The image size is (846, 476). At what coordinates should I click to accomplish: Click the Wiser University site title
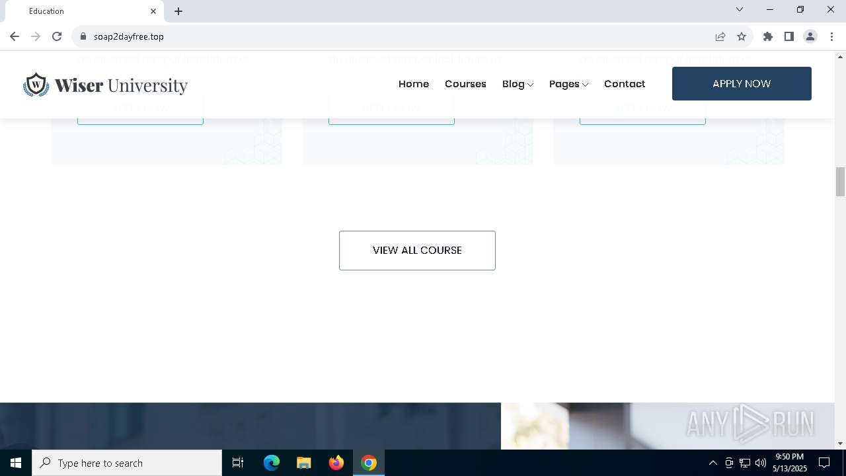(121, 85)
